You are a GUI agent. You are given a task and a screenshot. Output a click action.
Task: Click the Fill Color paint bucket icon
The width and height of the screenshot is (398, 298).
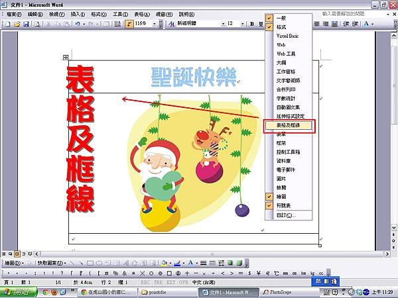165,263
